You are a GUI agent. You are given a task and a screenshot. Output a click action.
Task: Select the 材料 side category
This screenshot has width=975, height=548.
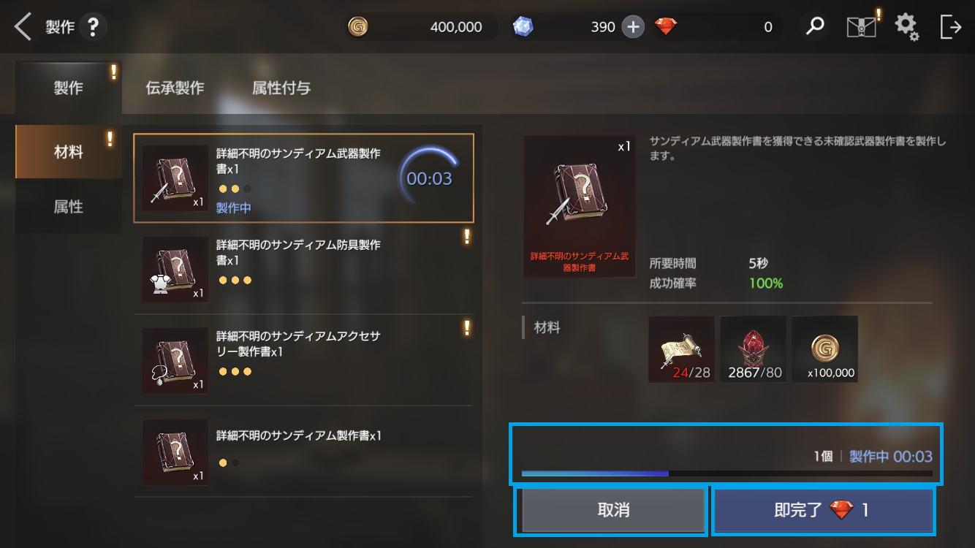click(69, 152)
